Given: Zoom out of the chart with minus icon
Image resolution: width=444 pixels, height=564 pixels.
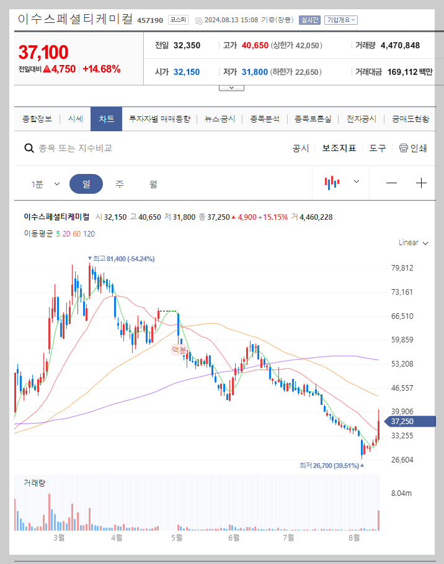Looking at the screenshot, I should (393, 183).
